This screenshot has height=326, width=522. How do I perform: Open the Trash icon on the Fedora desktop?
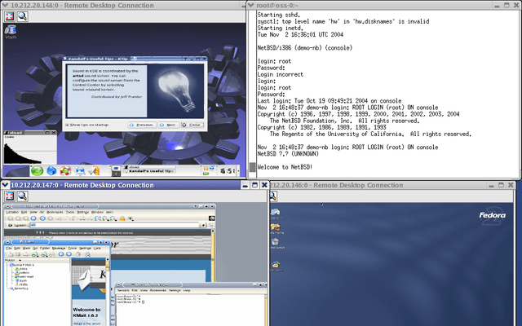[x=276, y=243]
